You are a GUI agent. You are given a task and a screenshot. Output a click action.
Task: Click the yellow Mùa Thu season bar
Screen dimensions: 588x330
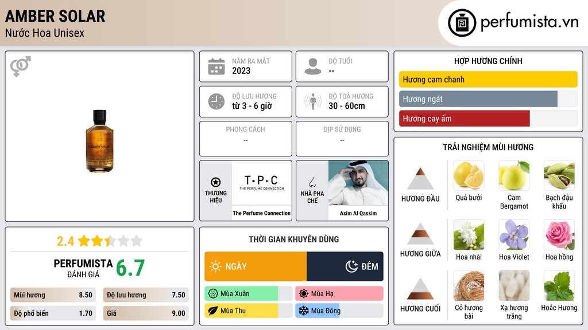[x=241, y=311]
